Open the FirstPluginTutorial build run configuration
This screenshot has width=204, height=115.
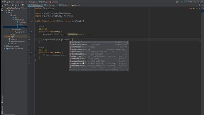pyautogui.click(x=194, y=2)
